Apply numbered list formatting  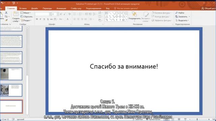pos(80,14)
